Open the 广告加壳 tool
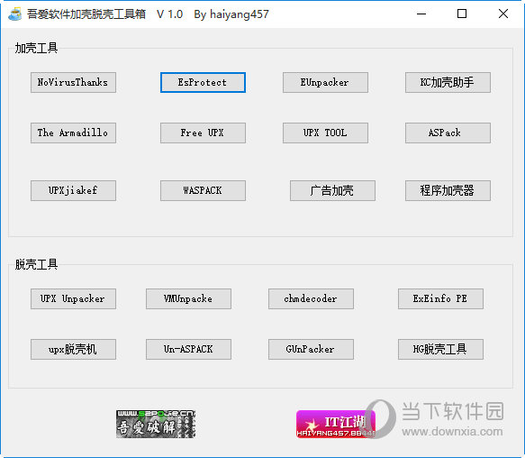This screenshot has height=458, width=525. [333, 191]
